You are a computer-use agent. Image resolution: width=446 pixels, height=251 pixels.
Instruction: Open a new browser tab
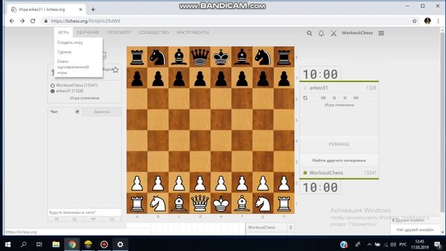93,9
